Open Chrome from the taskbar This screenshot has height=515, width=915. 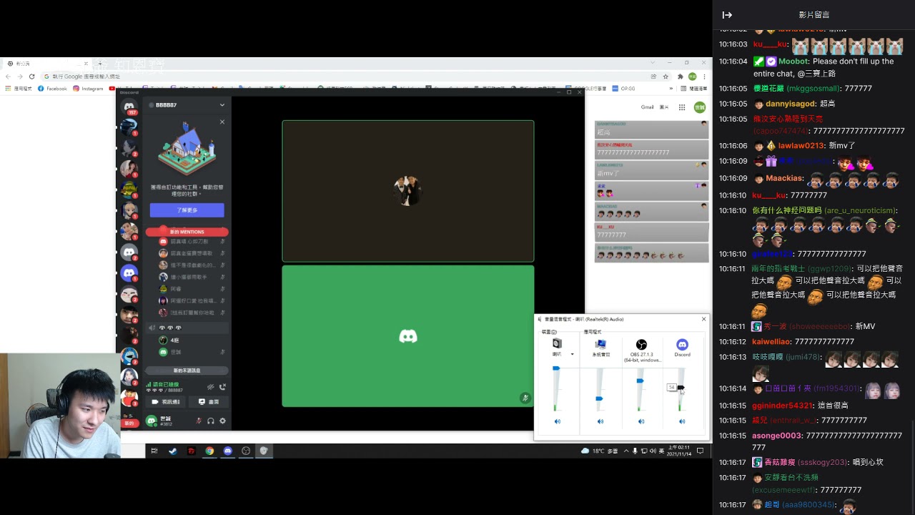[209, 451]
